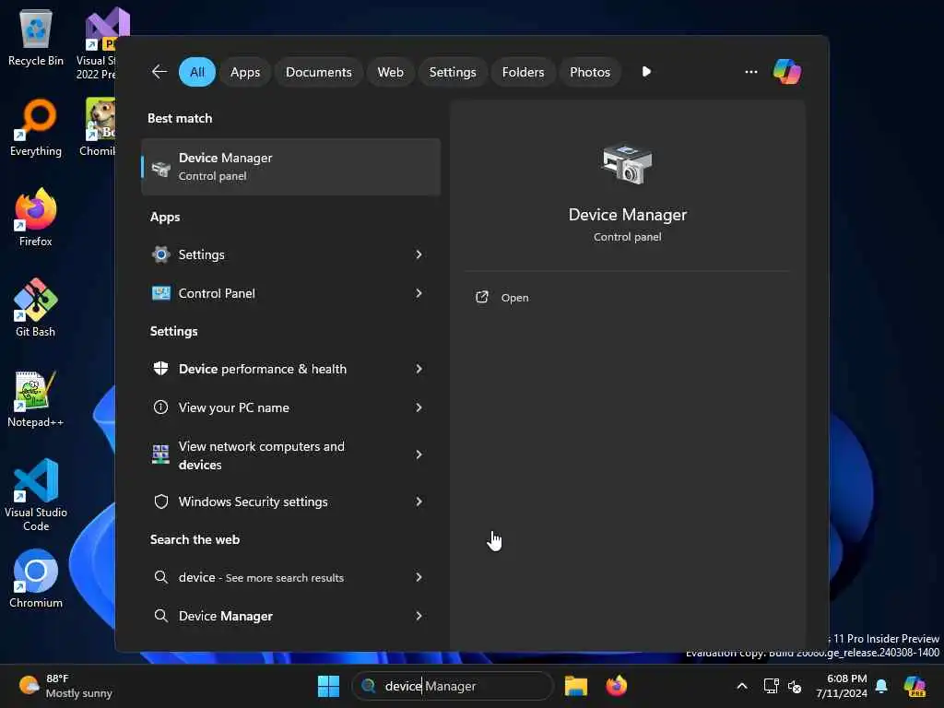Show more filter tabs with the arrow
Viewport: 944px width, 708px height.
pyautogui.click(x=646, y=72)
